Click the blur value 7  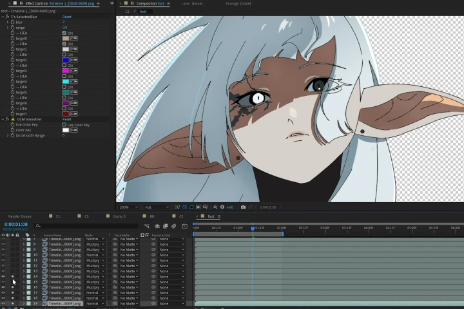point(63,22)
